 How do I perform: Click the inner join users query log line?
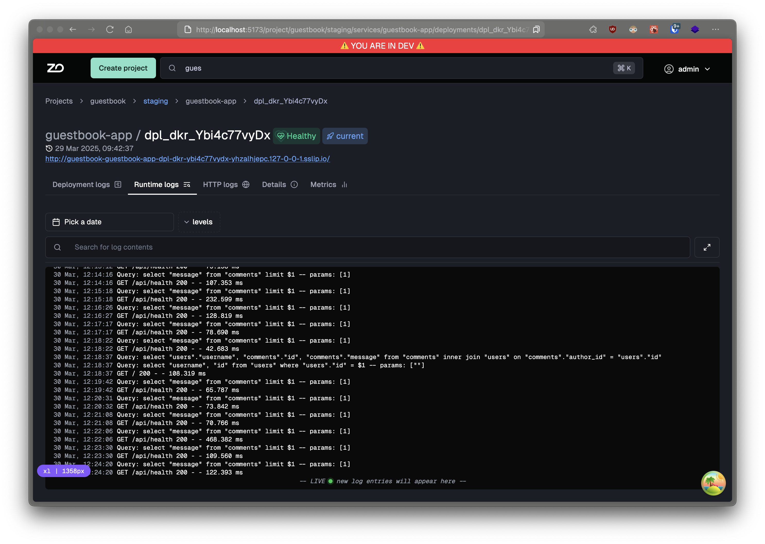coord(357,357)
